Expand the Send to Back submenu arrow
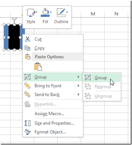This screenshot has width=132, height=145. coord(79,94)
